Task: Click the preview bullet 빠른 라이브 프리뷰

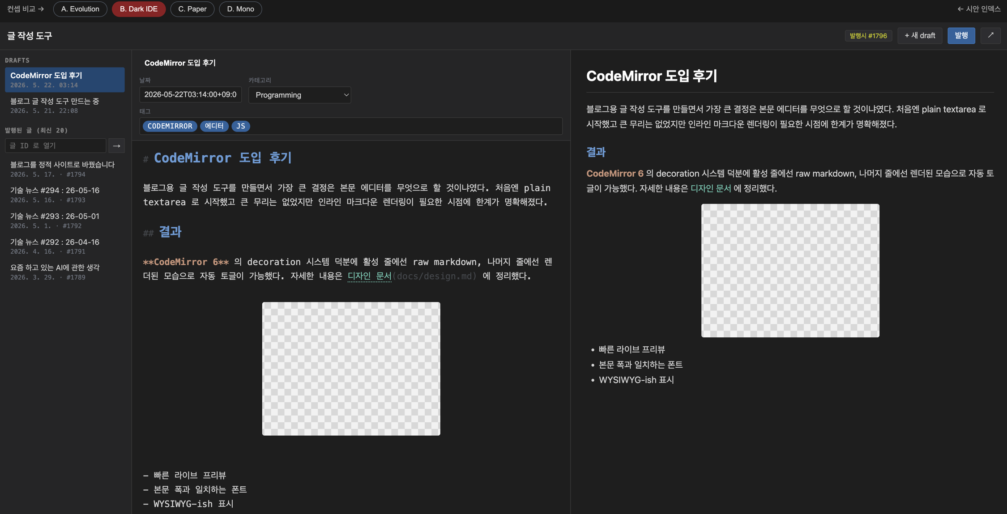Action: click(632, 349)
